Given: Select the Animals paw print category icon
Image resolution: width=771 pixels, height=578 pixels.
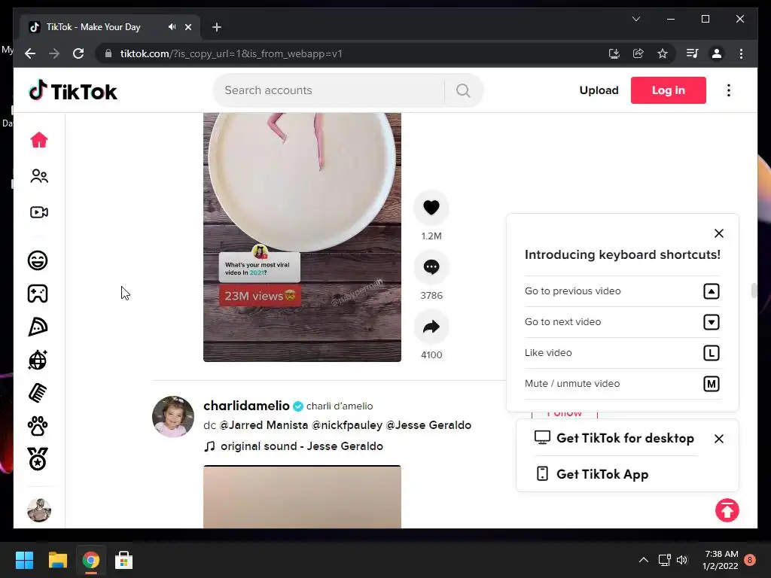Looking at the screenshot, I should [38, 426].
